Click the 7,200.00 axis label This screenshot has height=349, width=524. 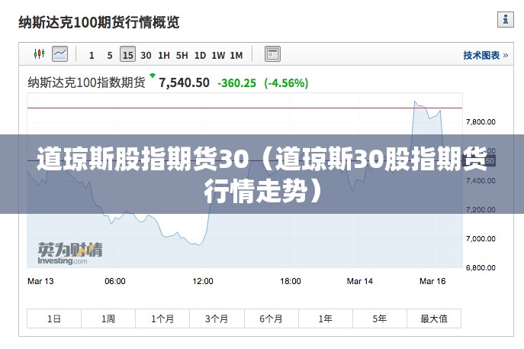(x=481, y=210)
